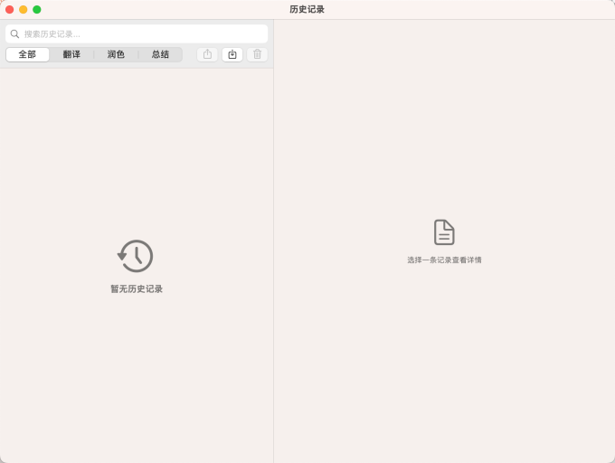Click the import history icon button
Screen dimensions: 615x463
[x=232, y=54]
